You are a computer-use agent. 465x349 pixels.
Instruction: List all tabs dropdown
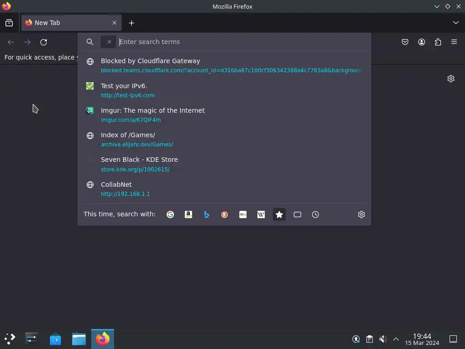tap(456, 23)
